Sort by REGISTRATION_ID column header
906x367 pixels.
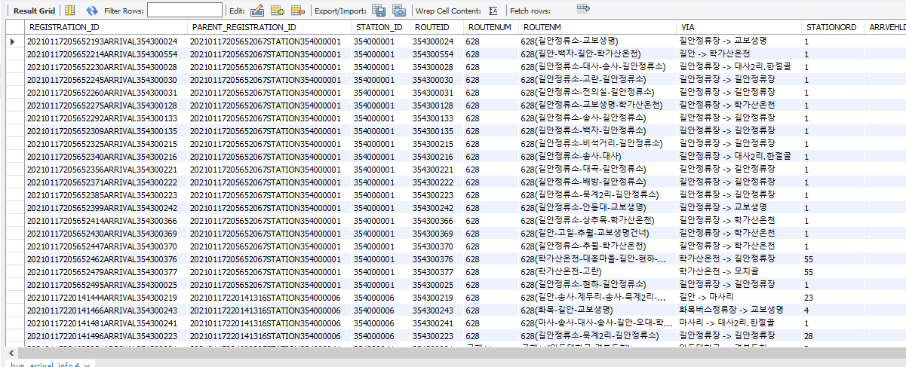tap(104, 27)
